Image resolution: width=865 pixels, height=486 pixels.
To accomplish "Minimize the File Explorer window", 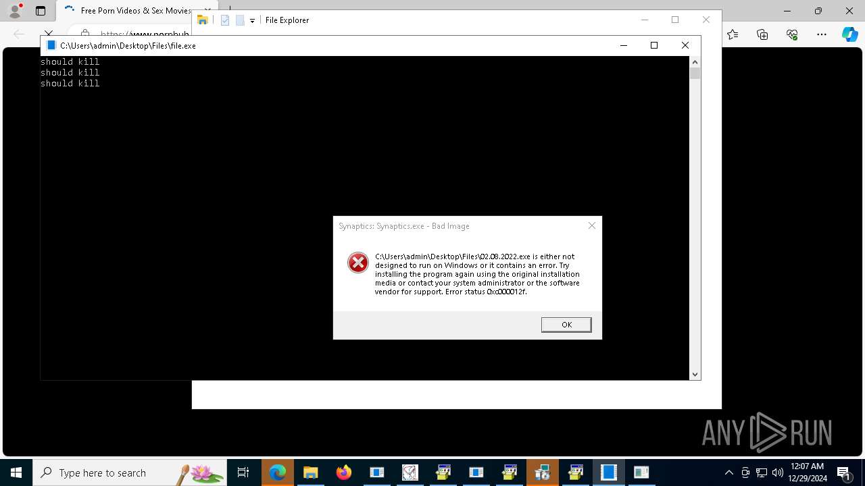I will pyautogui.click(x=645, y=20).
